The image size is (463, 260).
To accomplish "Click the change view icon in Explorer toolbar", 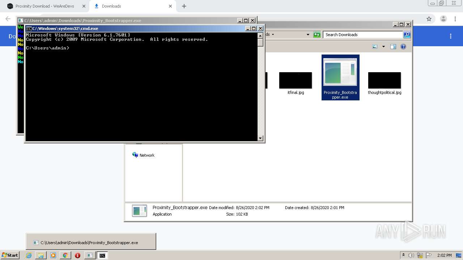I will coord(375,47).
